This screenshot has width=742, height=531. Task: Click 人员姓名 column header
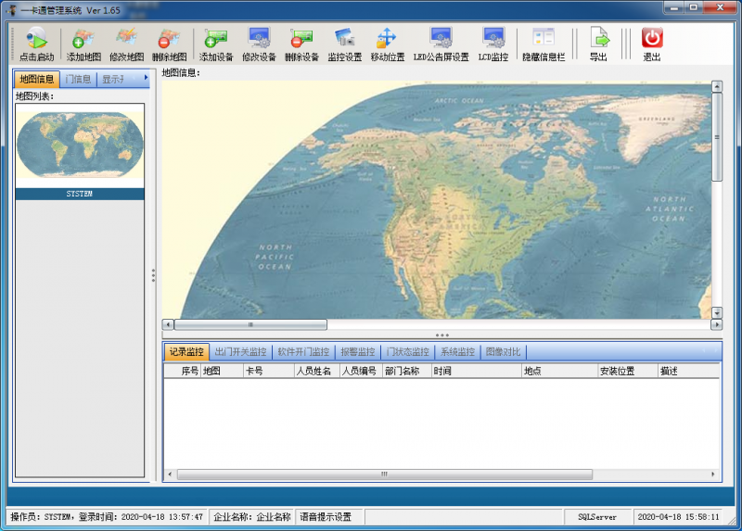[317, 371]
